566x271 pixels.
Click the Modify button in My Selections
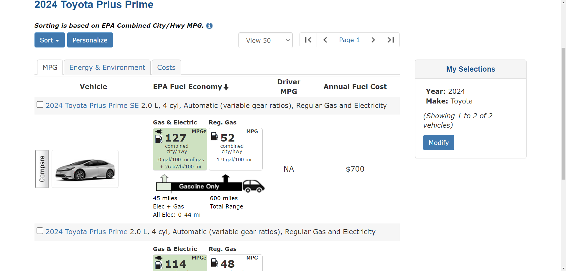[x=439, y=143]
